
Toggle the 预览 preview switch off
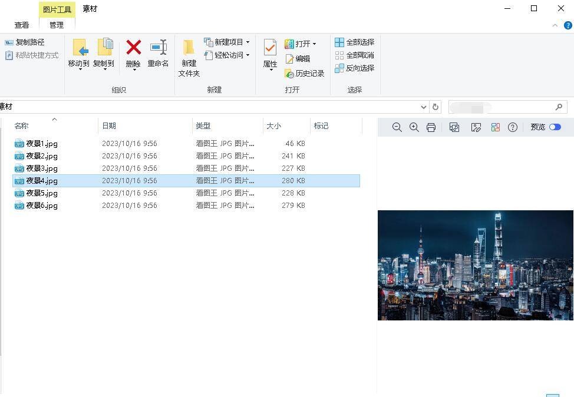tap(555, 127)
